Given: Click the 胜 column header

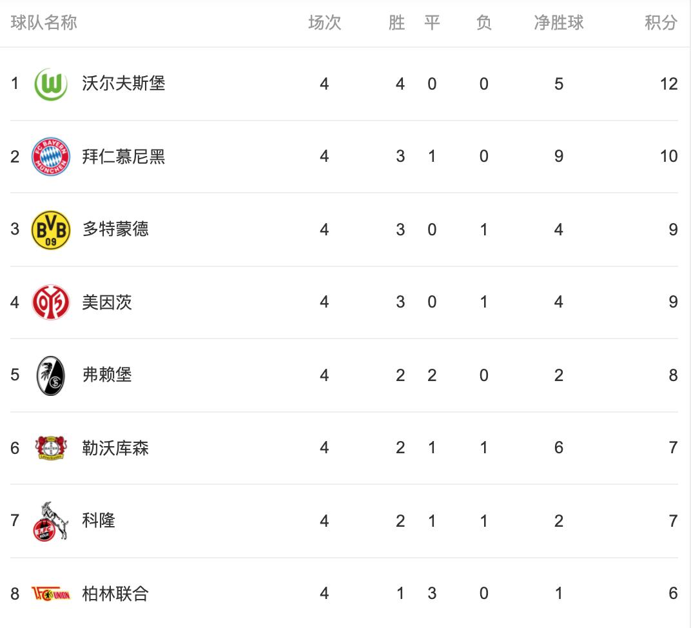Looking at the screenshot, I should [x=397, y=23].
